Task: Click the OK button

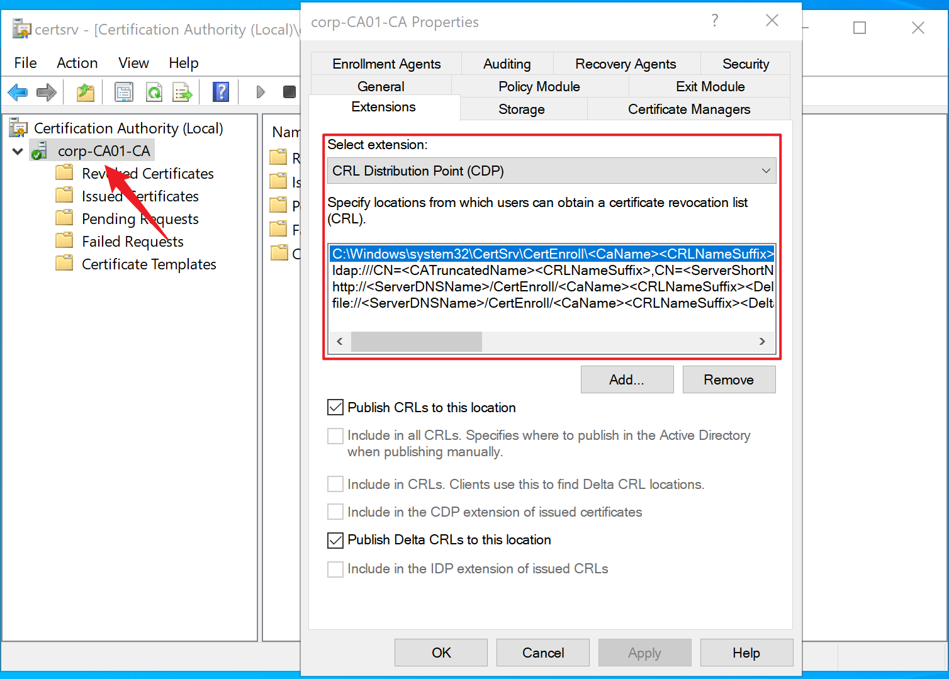Action: point(441,653)
